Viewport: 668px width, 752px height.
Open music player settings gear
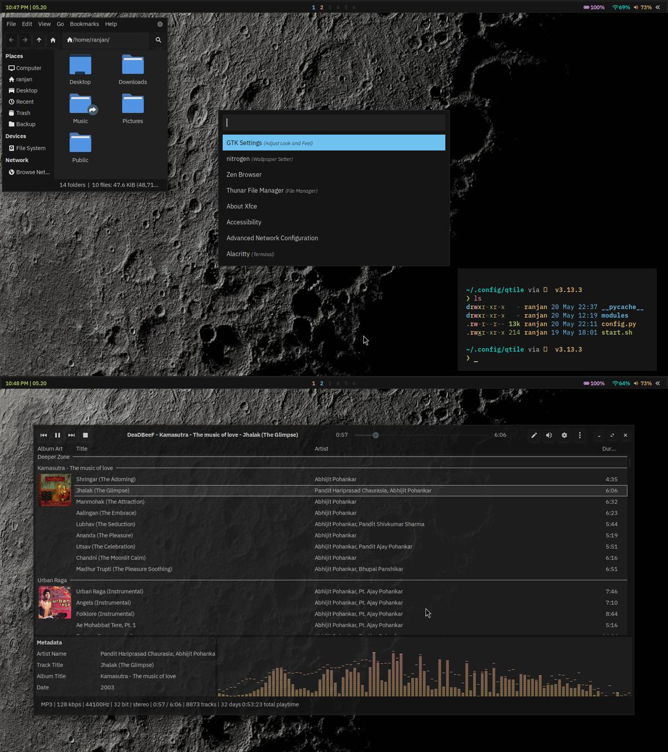click(564, 435)
